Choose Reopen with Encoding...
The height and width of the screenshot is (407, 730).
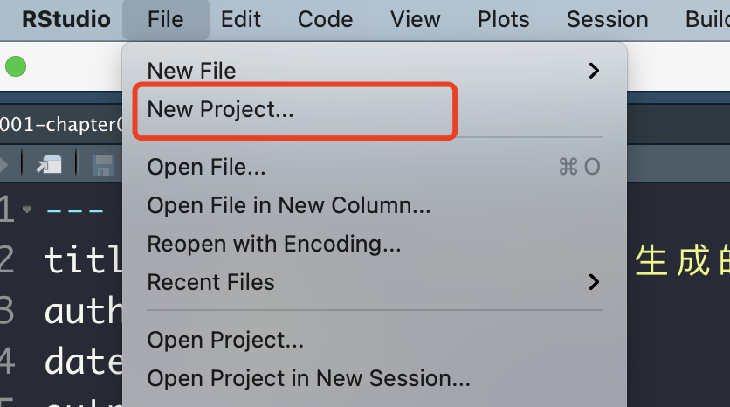[274, 244]
